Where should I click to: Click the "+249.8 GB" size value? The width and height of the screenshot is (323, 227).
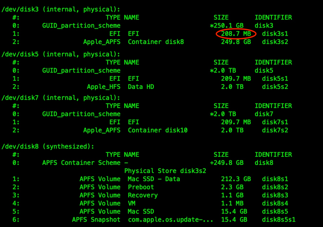(x=227, y=163)
